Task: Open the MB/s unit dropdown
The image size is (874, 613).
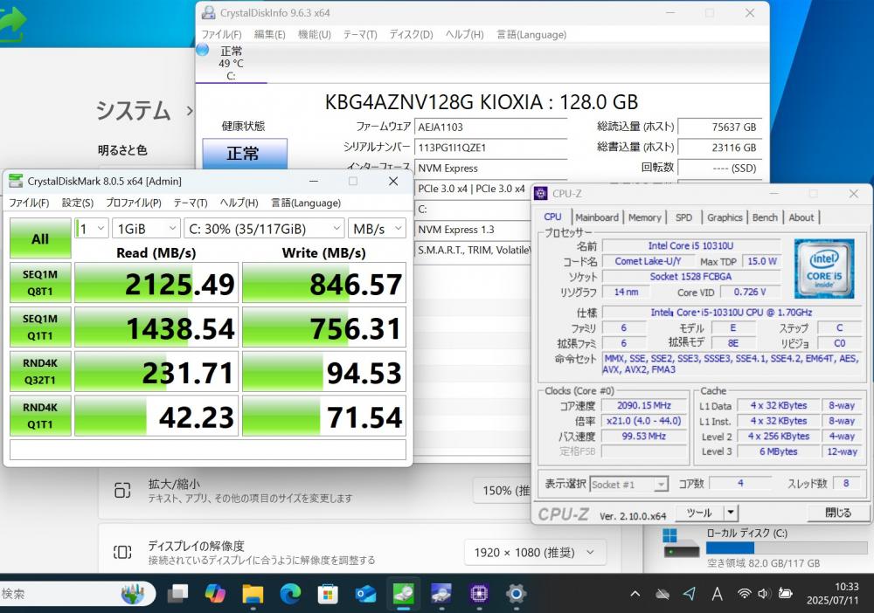Action: click(x=378, y=228)
